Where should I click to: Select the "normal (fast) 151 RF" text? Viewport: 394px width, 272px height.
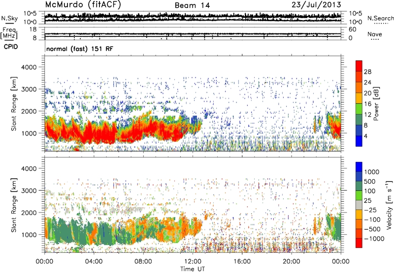(x=80, y=49)
